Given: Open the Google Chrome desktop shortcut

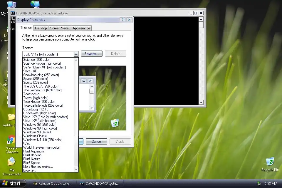Looking at the screenshot, I should click(11, 144).
